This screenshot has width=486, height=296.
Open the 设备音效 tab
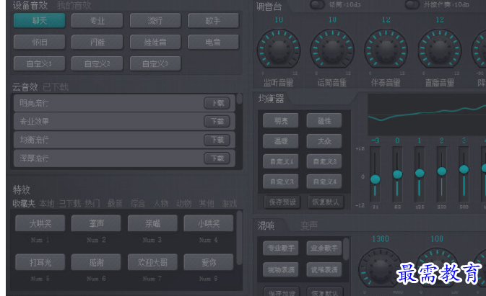click(x=30, y=5)
